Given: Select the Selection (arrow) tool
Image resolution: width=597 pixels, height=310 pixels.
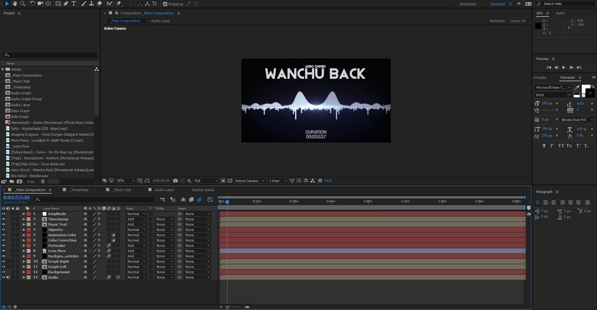Looking at the screenshot, I should point(7,4).
